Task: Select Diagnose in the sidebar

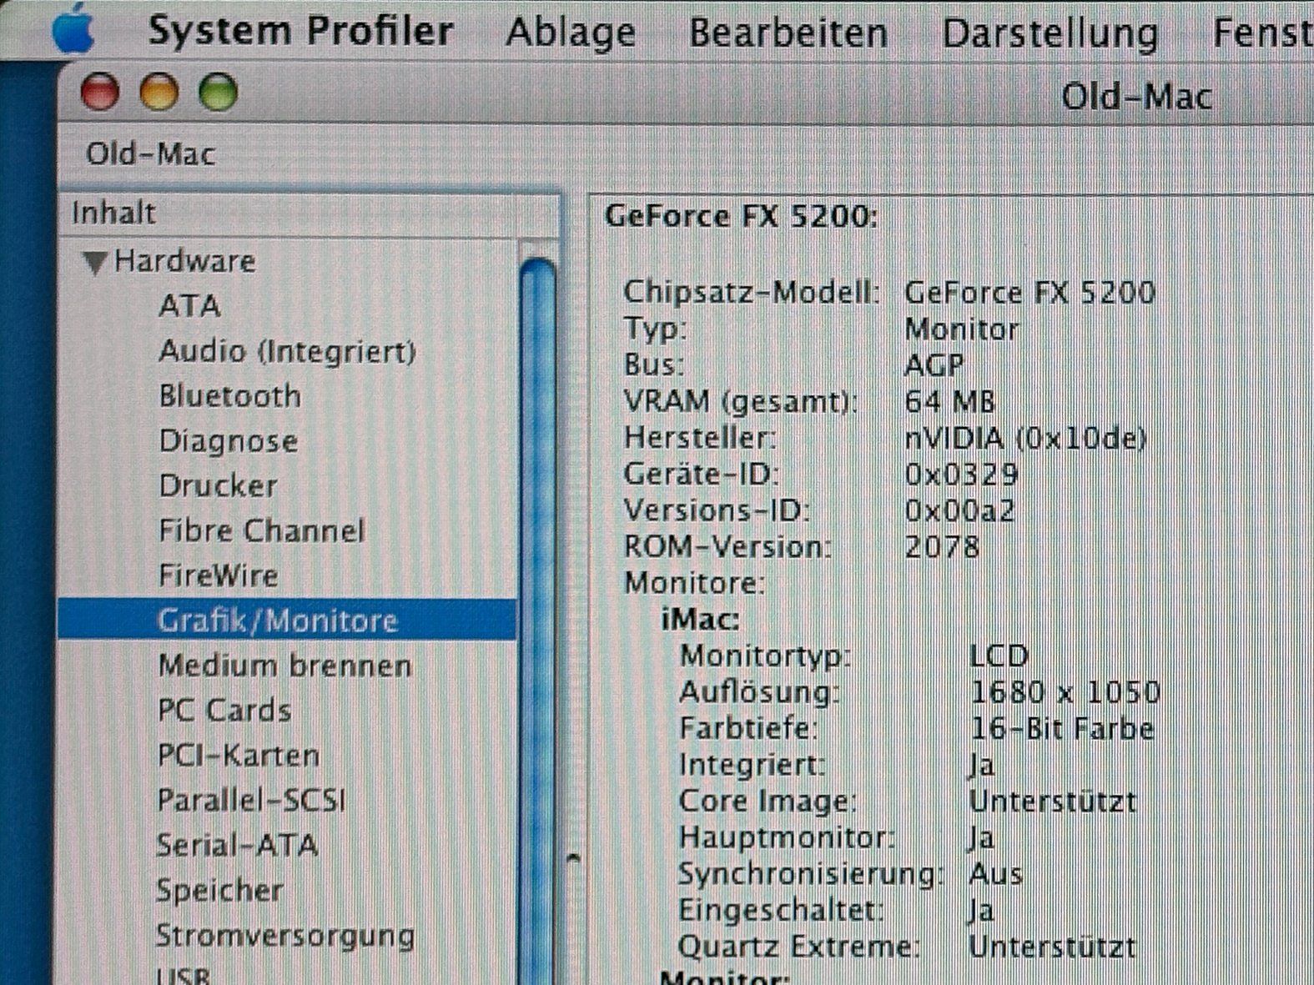Action: click(x=228, y=441)
